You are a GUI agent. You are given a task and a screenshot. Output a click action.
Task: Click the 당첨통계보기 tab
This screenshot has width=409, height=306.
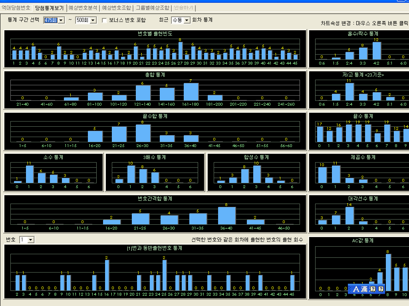(49, 8)
